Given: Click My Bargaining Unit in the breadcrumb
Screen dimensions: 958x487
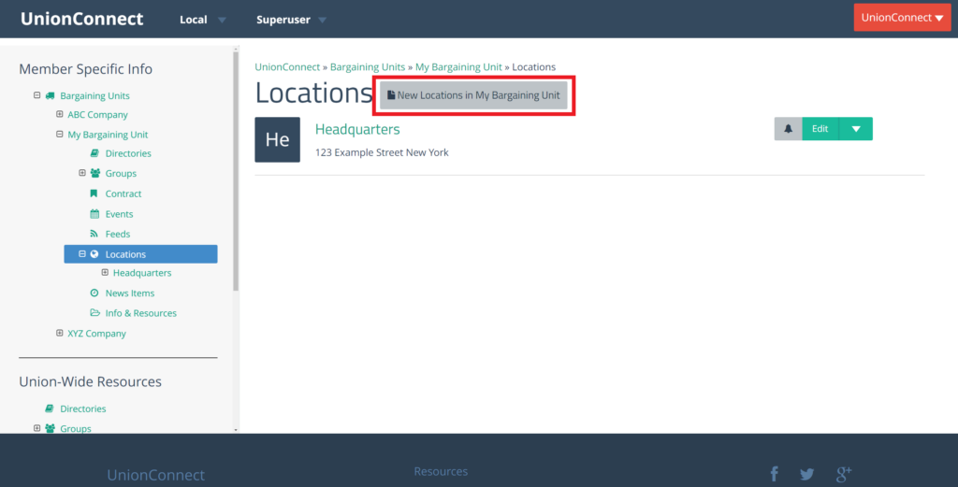Looking at the screenshot, I should tap(458, 67).
